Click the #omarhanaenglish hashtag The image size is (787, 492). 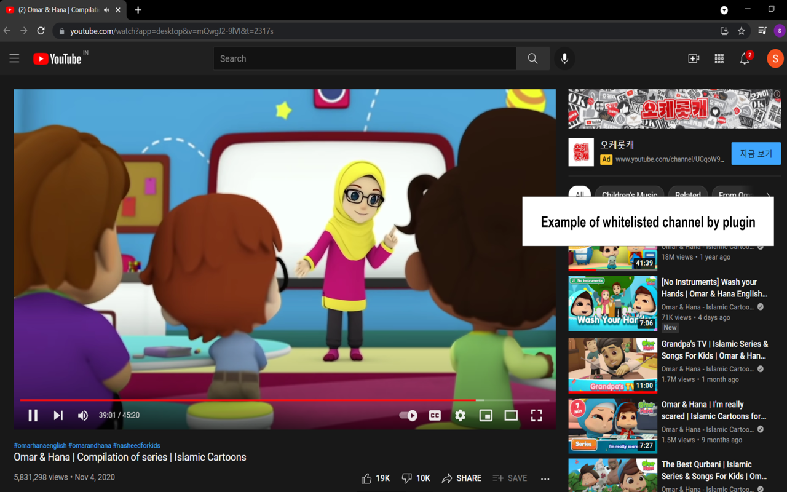click(x=40, y=445)
